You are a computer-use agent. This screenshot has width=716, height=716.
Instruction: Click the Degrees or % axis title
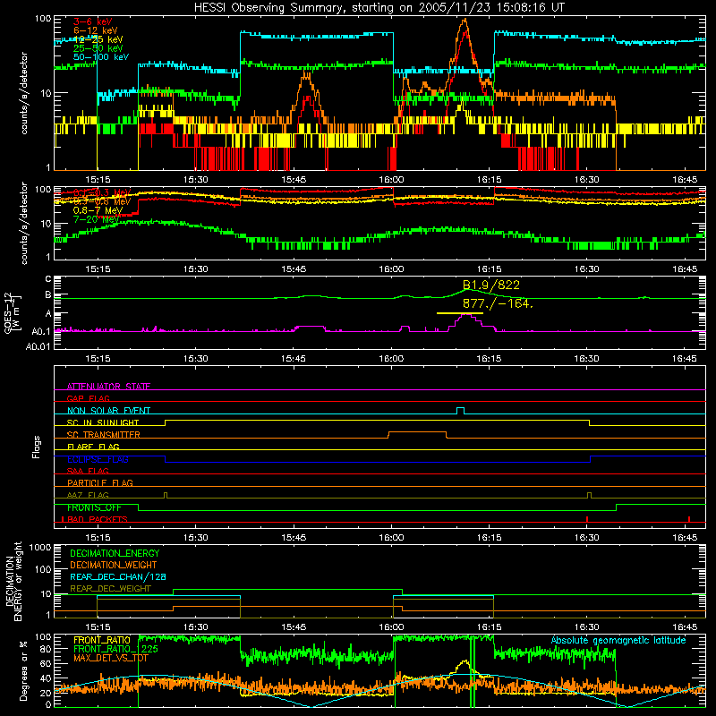[23, 670]
